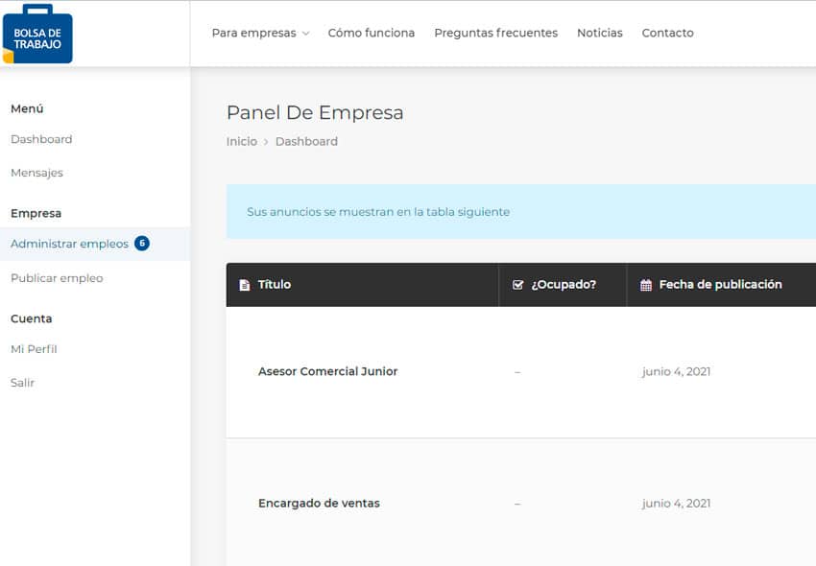Viewport: 816px width, 566px height.
Task: Select Administrar empleos in the sidebar
Action: [x=70, y=244]
